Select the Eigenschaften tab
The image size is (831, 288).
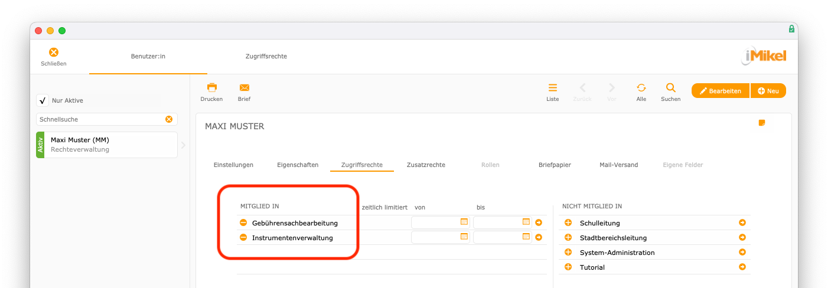click(x=298, y=165)
